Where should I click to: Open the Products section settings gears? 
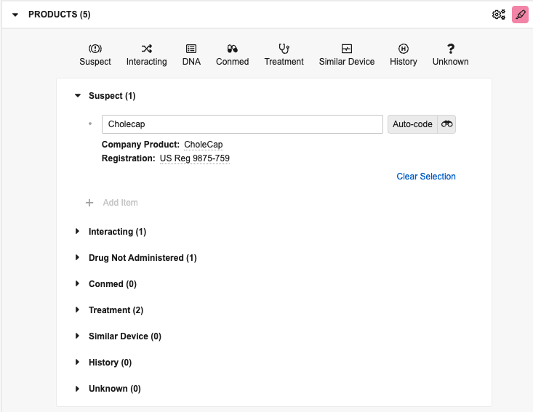(499, 15)
